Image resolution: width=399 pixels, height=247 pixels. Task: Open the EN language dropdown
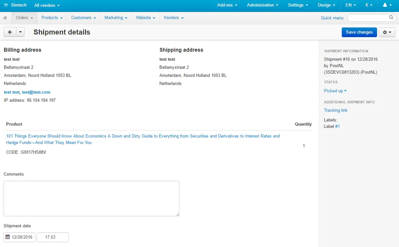coord(350,5)
